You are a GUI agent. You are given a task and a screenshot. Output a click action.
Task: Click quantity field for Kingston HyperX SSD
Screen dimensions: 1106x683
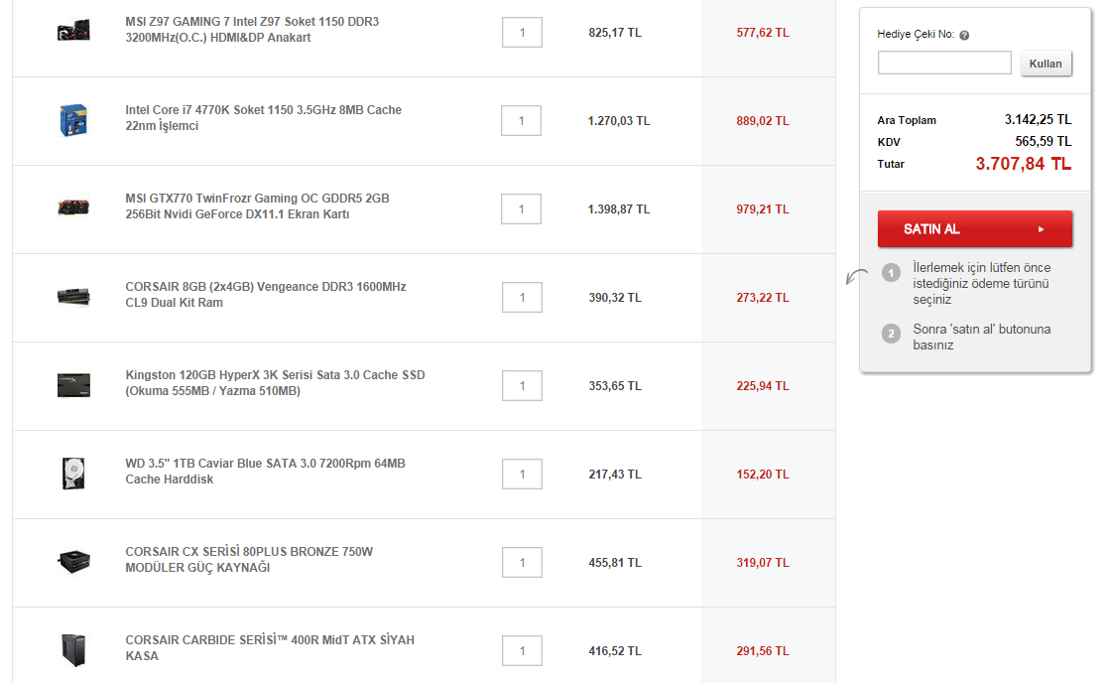pyautogui.click(x=522, y=386)
